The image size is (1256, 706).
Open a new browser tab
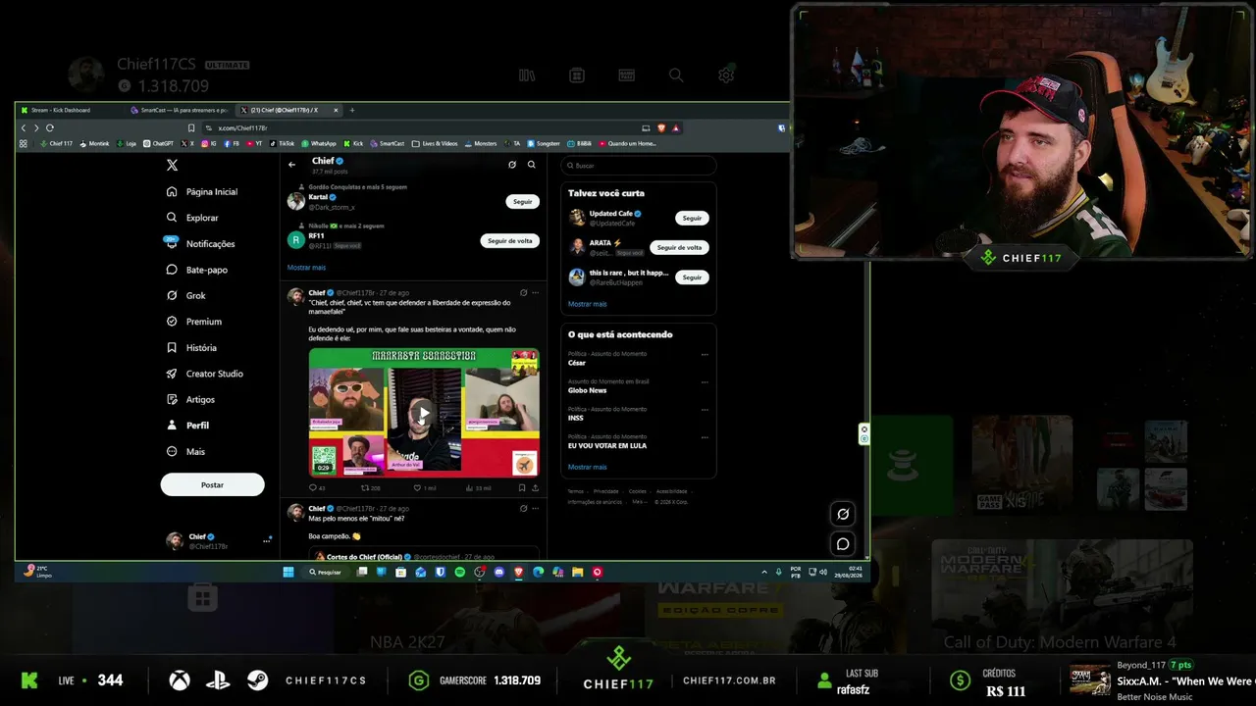352,110
